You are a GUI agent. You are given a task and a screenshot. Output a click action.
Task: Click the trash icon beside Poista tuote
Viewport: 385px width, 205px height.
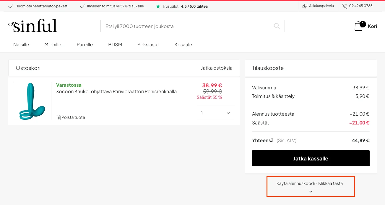click(59, 117)
